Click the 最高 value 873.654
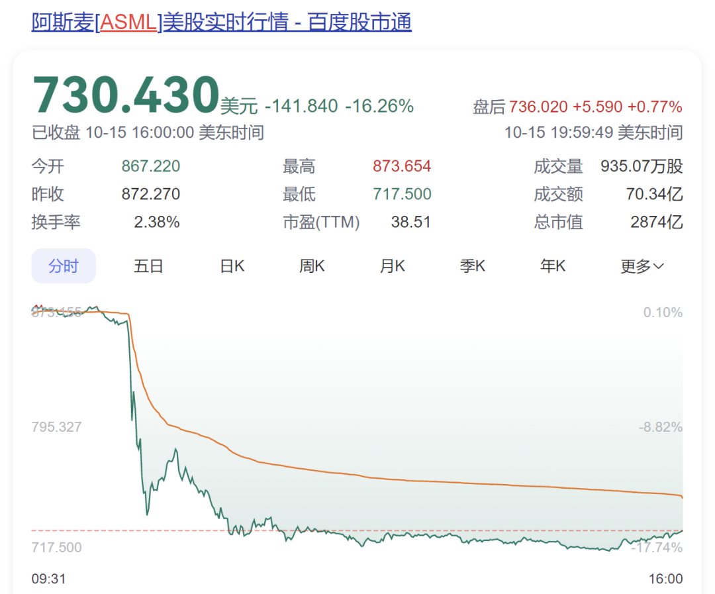The image size is (715, 594). (x=401, y=166)
